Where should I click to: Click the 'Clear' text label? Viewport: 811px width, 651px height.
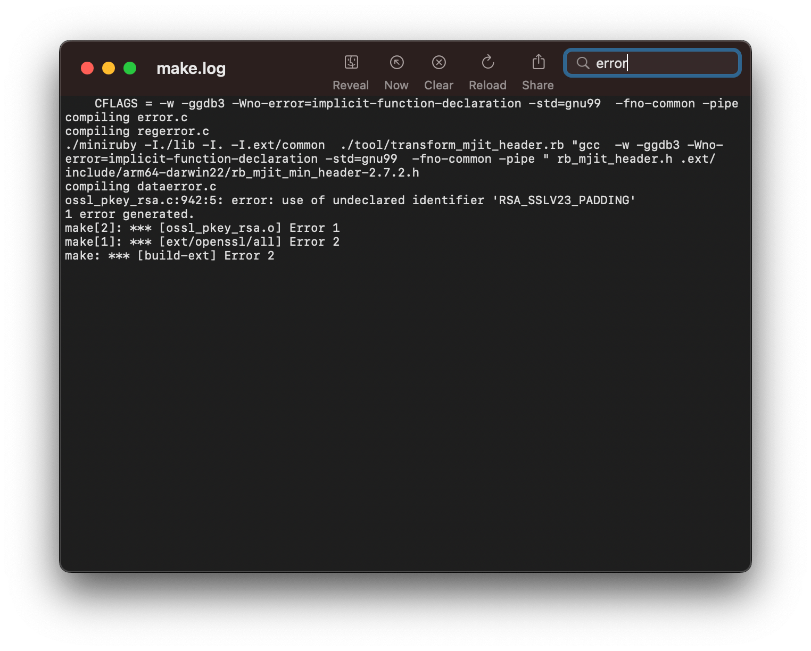(438, 85)
